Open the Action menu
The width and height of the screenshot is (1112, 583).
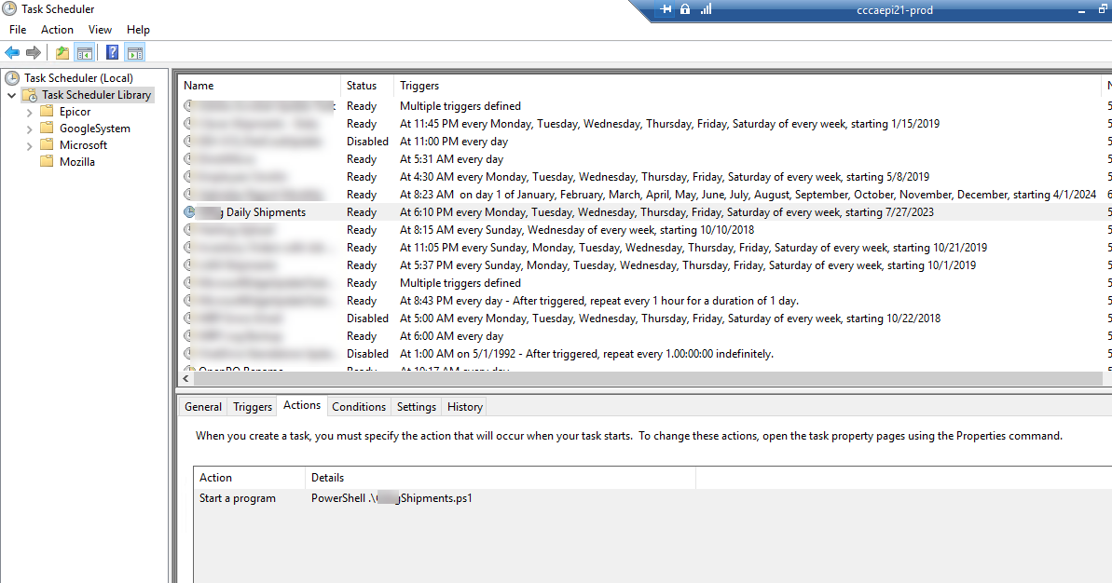(x=57, y=30)
